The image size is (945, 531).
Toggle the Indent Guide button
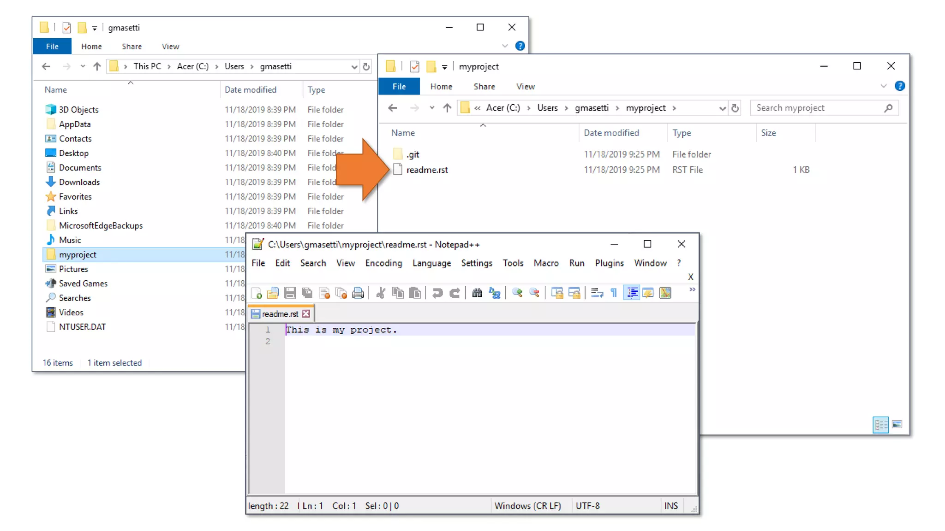(632, 293)
